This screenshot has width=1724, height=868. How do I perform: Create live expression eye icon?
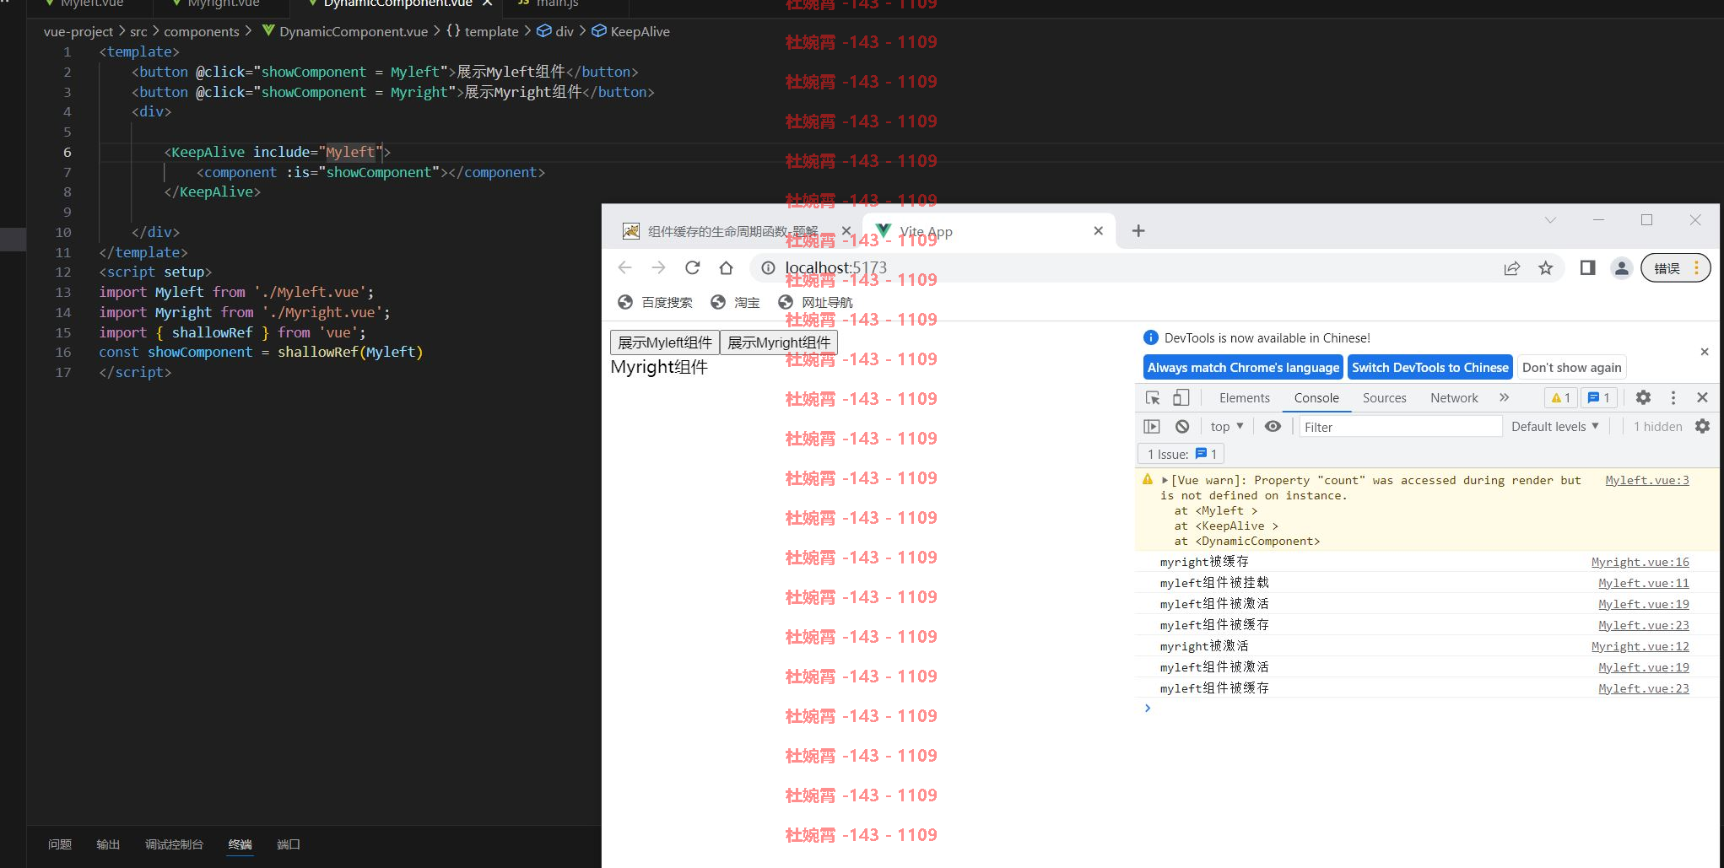click(x=1273, y=427)
